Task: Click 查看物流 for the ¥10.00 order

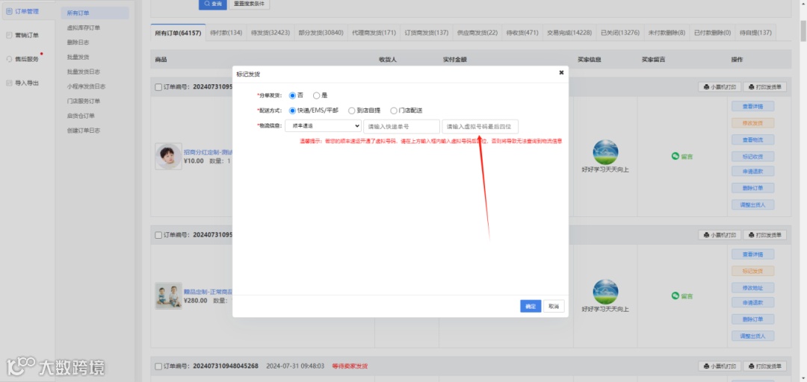Action: tap(752, 140)
